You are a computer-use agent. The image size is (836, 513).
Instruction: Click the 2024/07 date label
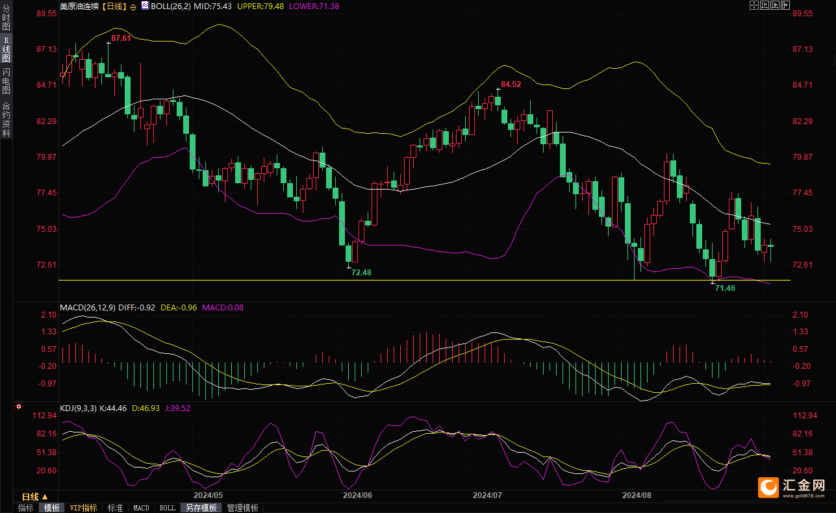(487, 495)
